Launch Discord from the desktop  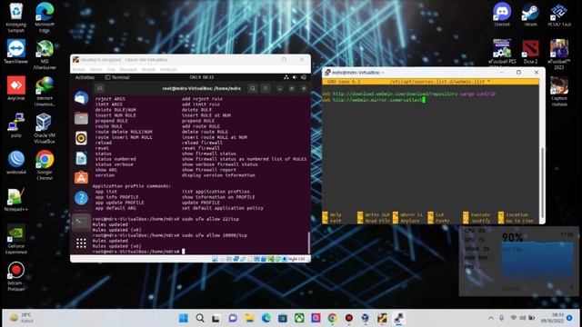pyautogui.click(x=502, y=15)
